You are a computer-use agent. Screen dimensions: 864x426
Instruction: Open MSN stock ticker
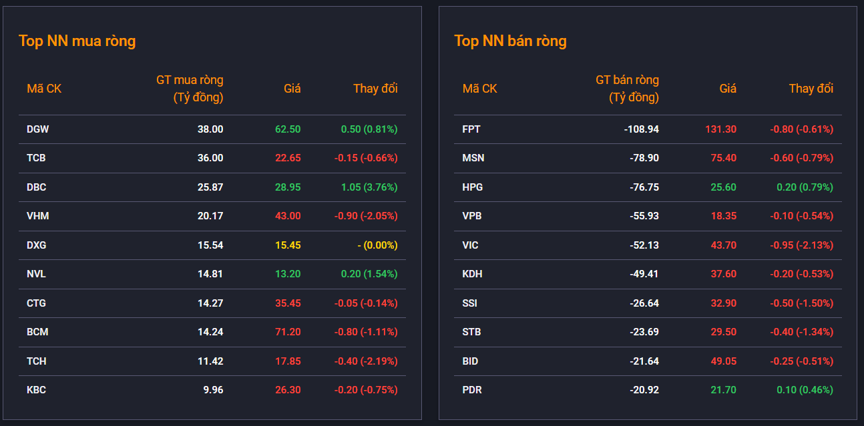tap(473, 158)
